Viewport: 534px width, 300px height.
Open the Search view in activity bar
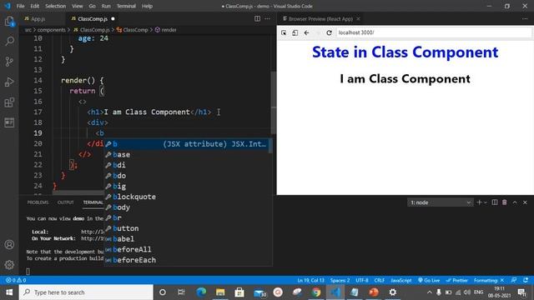pyautogui.click(x=9, y=41)
